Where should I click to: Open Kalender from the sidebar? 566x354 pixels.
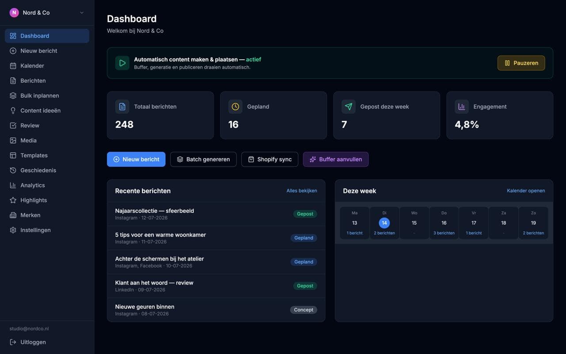tap(47, 66)
